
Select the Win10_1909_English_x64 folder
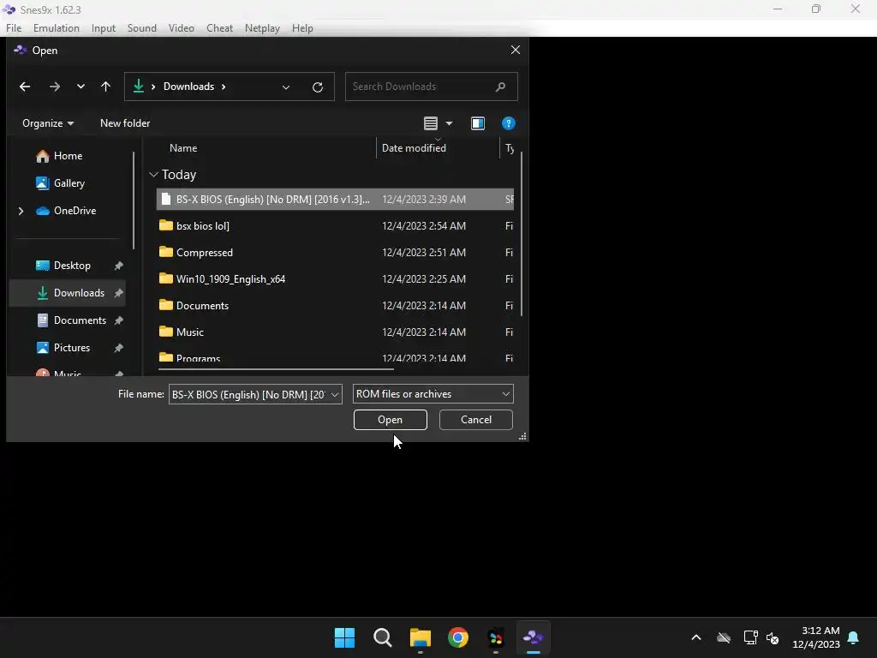point(335,279)
